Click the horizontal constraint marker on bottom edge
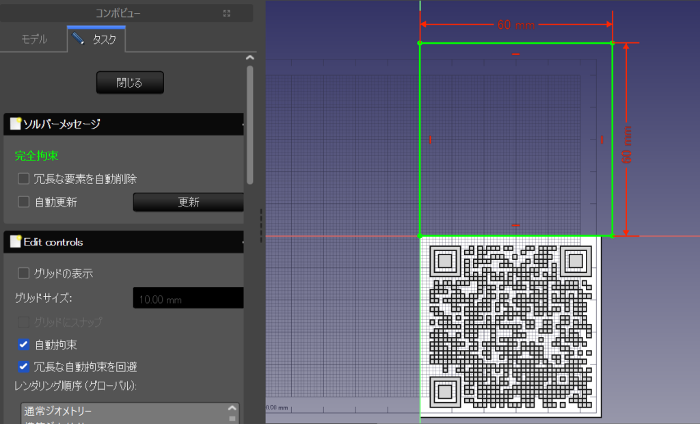The width and height of the screenshot is (700, 424). (x=515, y=226)
